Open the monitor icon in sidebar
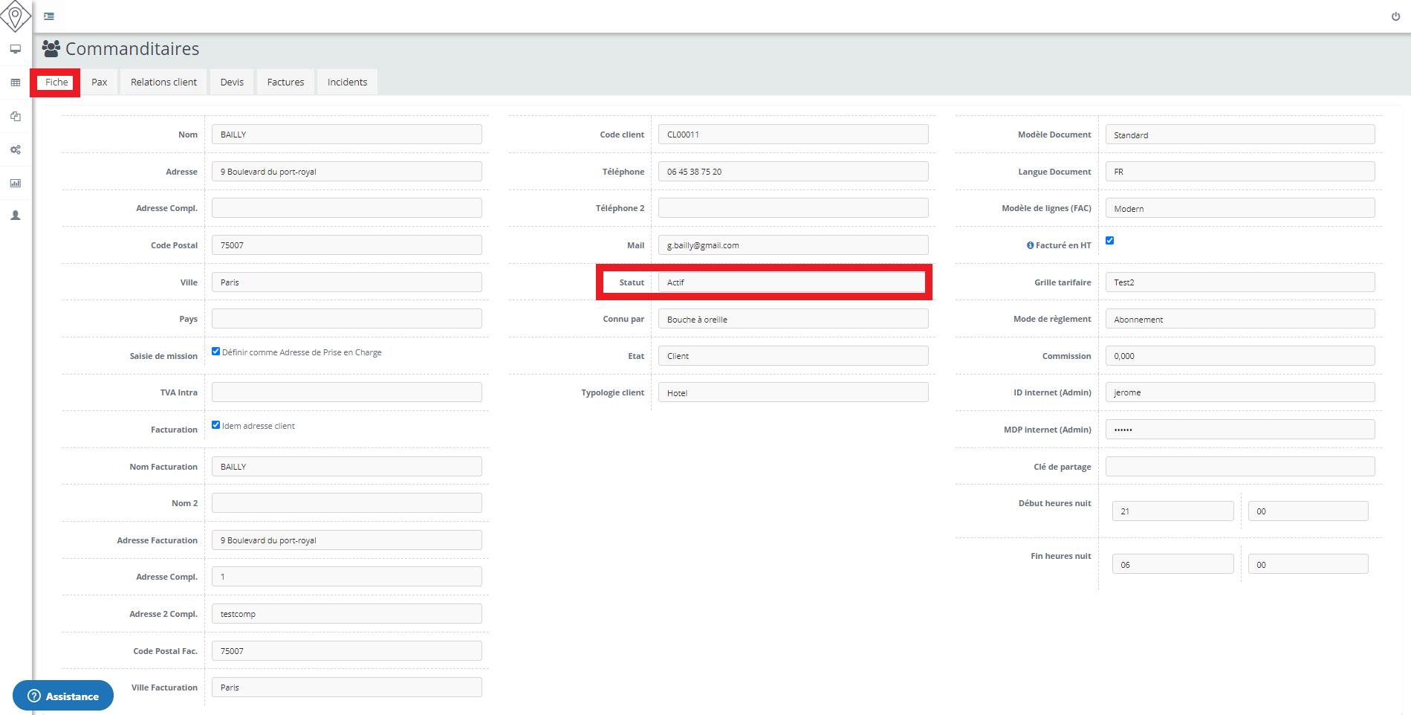1411x715 pixels. coord(15,49)
